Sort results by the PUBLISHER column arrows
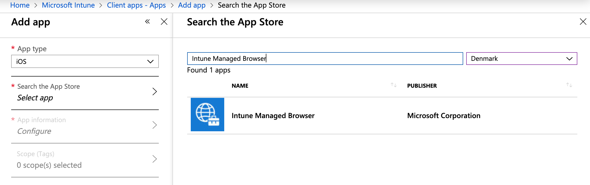 (x=569, y=85)
